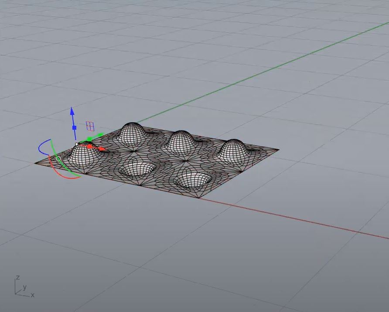The height and width of the screenshot is (312, 389).
Task: Click the red X-axis gumball move arrowhead
Action: [102, 149]
